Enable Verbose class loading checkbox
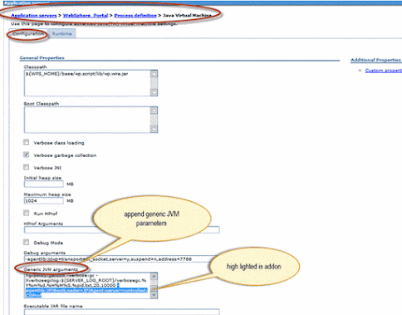The image size is (402, 315). tap(27, 142)
